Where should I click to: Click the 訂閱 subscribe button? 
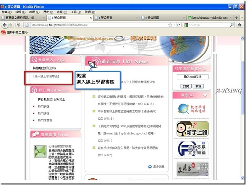point(186,86)
